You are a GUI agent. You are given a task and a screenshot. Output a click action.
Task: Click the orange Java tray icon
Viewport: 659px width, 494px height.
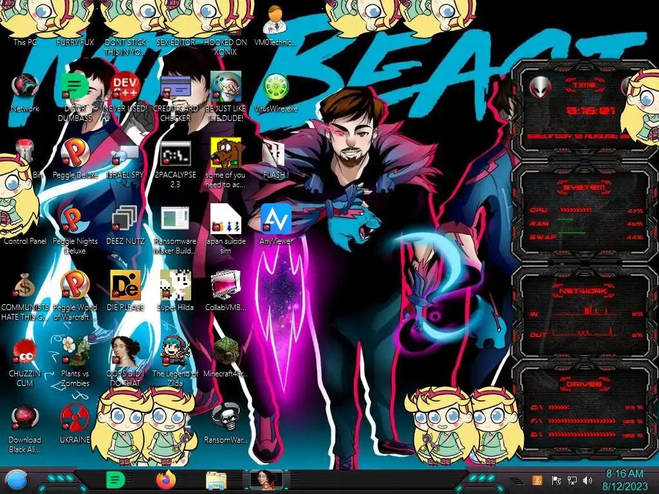[537, 480]
